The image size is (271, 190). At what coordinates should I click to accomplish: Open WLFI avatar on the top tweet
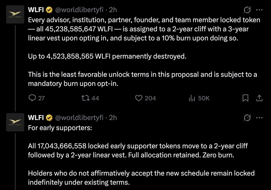point(15,15)
